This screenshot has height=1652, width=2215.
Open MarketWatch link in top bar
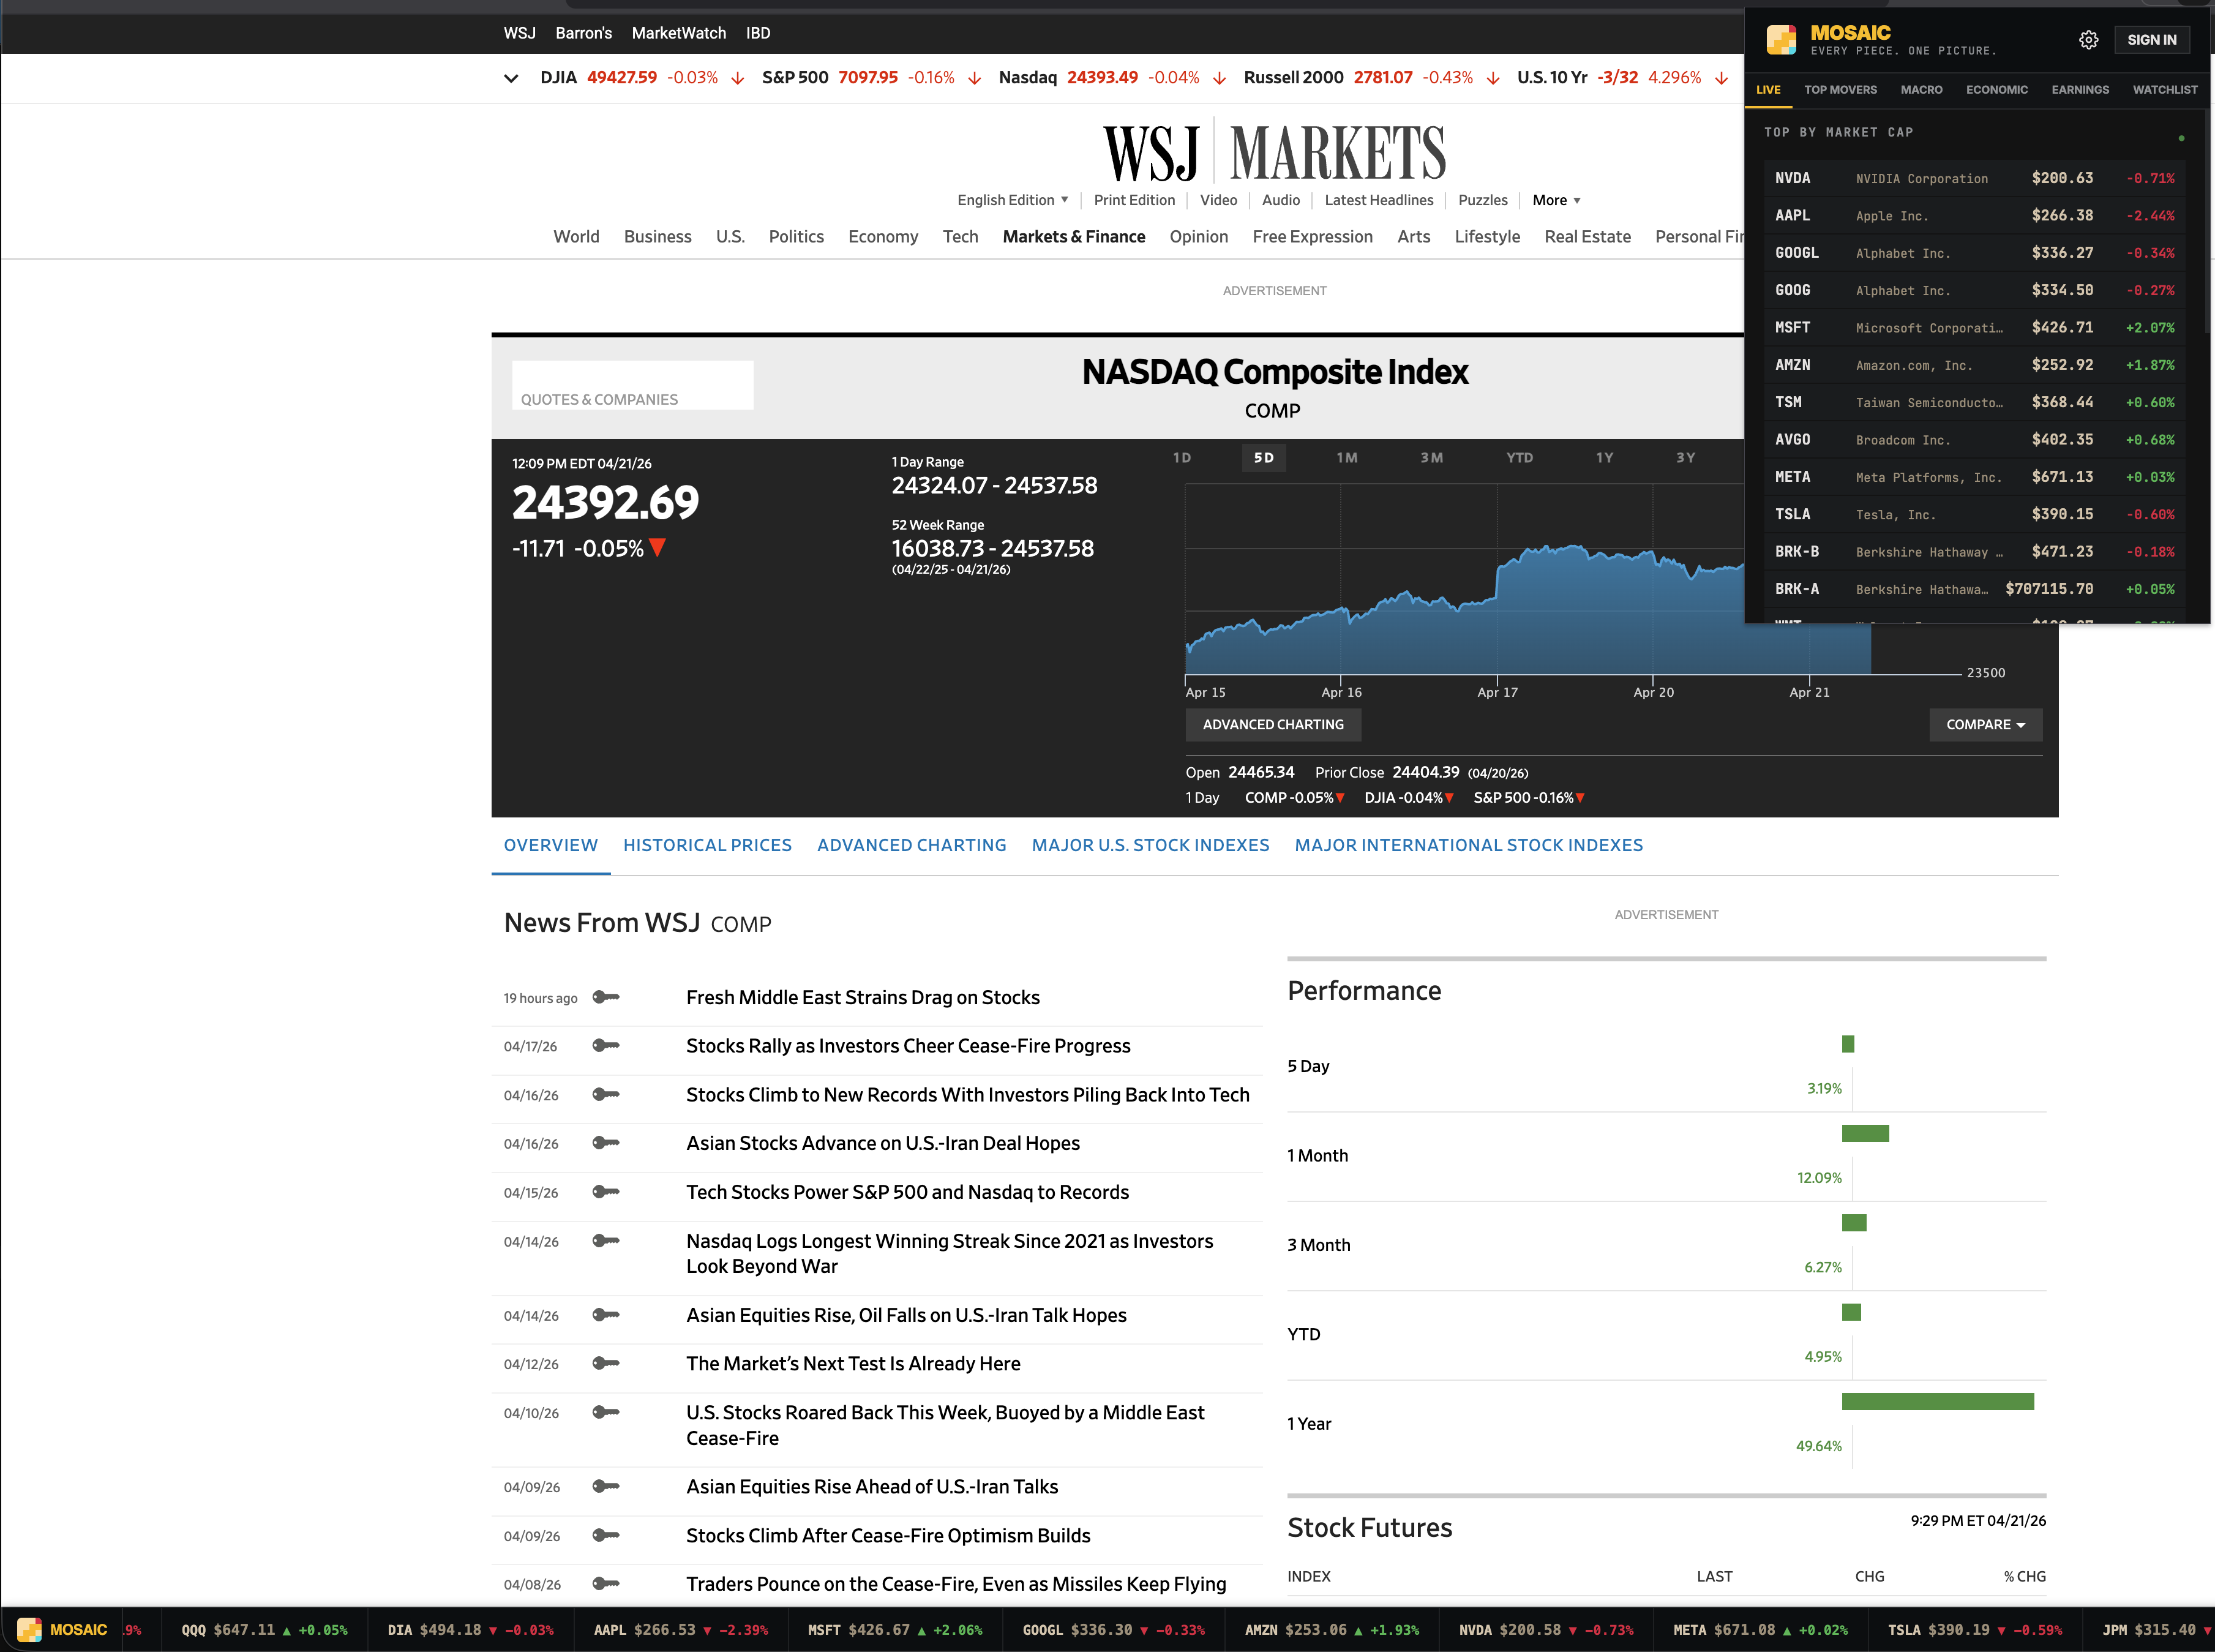tap(678, 33)
